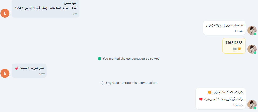Click the 2m timestamp on the first message
Image resolution: width=258 pixels, height=112 pixels.
coord(75,14)
